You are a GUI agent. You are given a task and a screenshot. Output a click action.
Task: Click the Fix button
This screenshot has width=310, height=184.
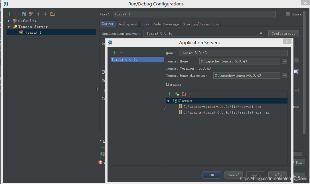[299, 162]
